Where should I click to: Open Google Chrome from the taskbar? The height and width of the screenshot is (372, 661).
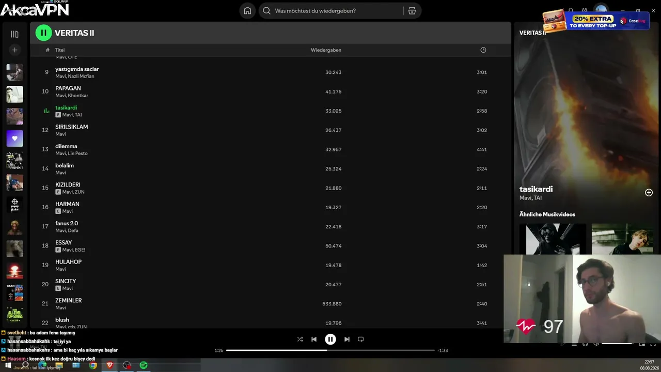click(93, 365)
